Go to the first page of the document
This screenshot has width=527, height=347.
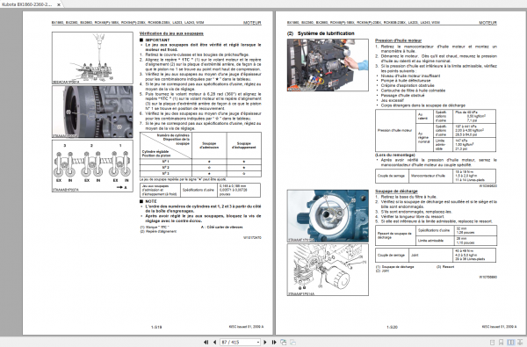click(206, 343)
